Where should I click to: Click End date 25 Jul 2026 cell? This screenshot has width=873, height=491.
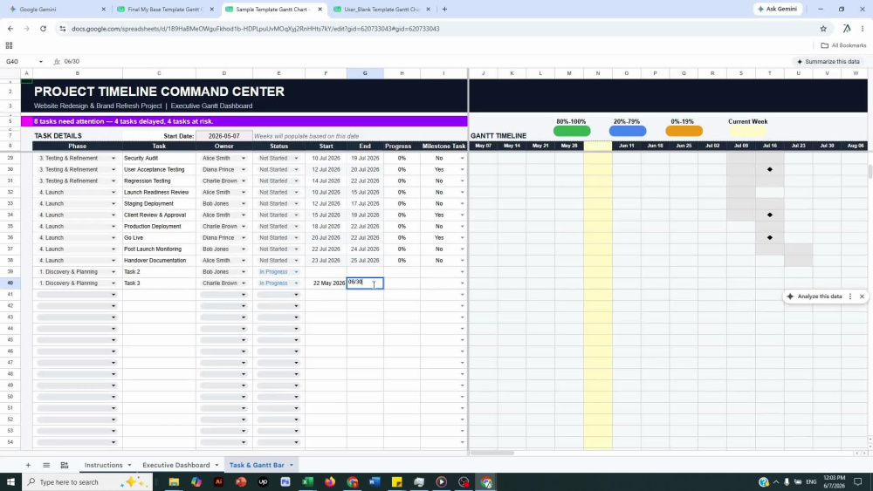coord(365,260)
